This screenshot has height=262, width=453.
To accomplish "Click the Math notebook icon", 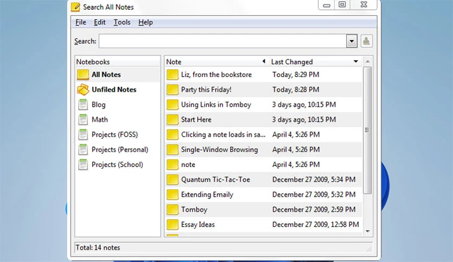I will tap(83, 120).
